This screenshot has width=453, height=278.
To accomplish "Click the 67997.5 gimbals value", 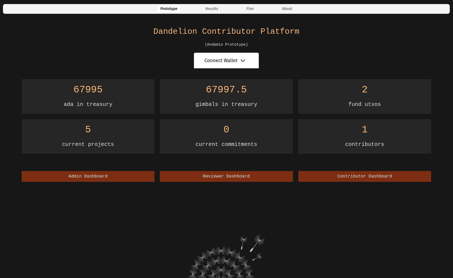I will coord(226,89).
